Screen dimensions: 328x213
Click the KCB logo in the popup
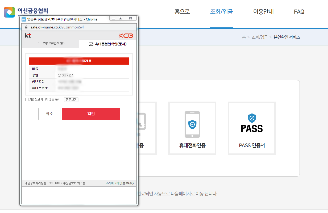point(126,36)
